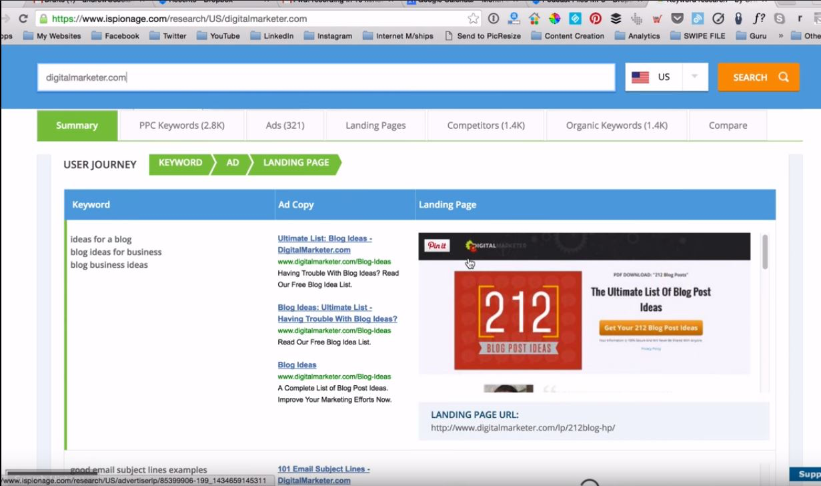Screen dimensions: 821x486
Task: Click the domain search input field
Action: click(326, 77)
